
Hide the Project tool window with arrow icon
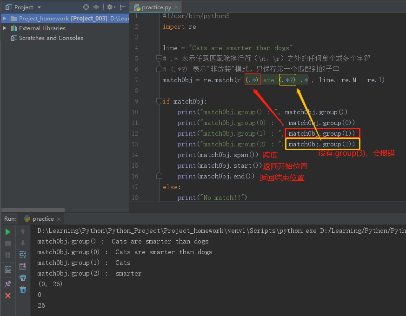(122, 7)
